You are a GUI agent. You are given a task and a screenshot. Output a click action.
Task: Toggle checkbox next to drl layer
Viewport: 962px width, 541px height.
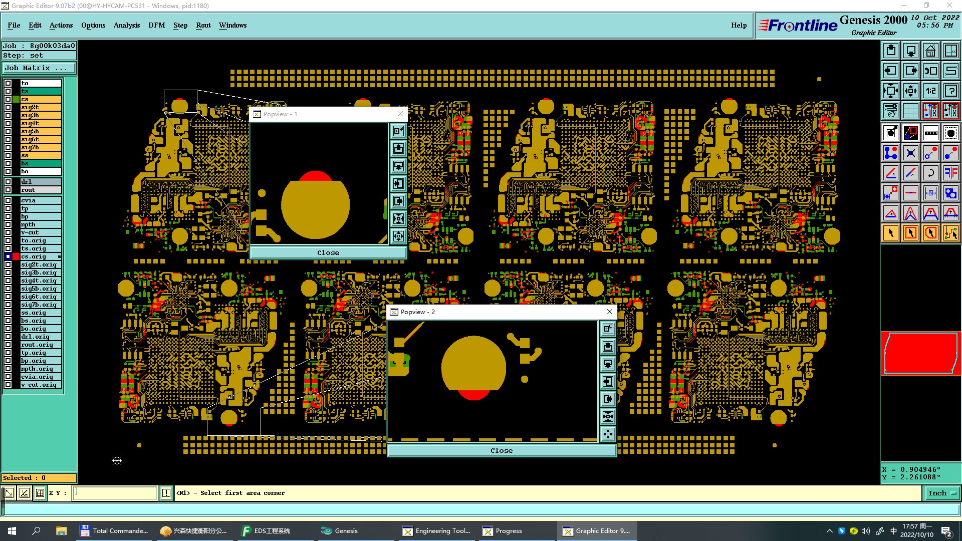click(8, 182)
